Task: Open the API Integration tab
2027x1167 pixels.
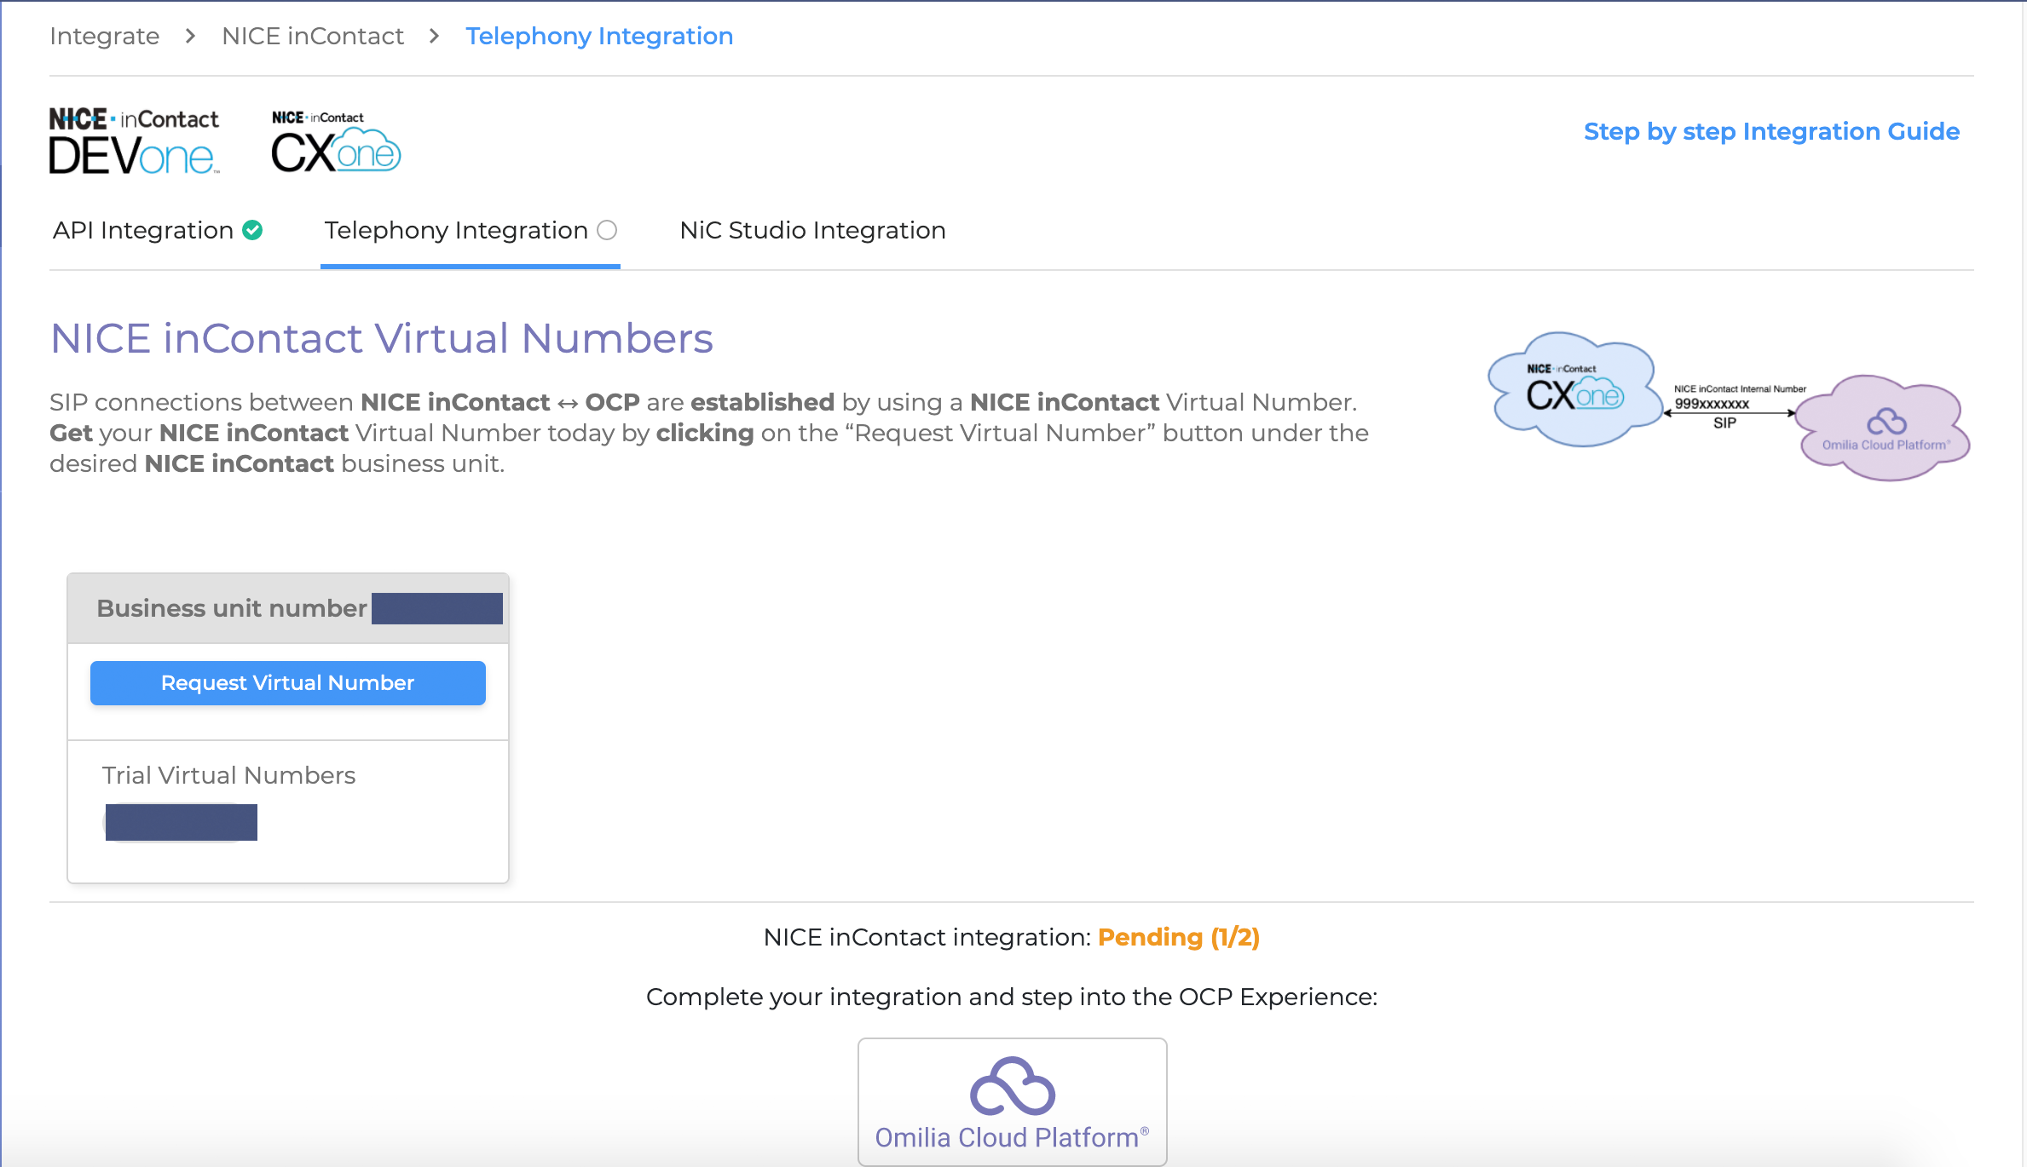Action: point(143,230)
